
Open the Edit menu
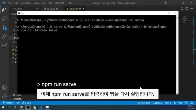coord(16,3)
